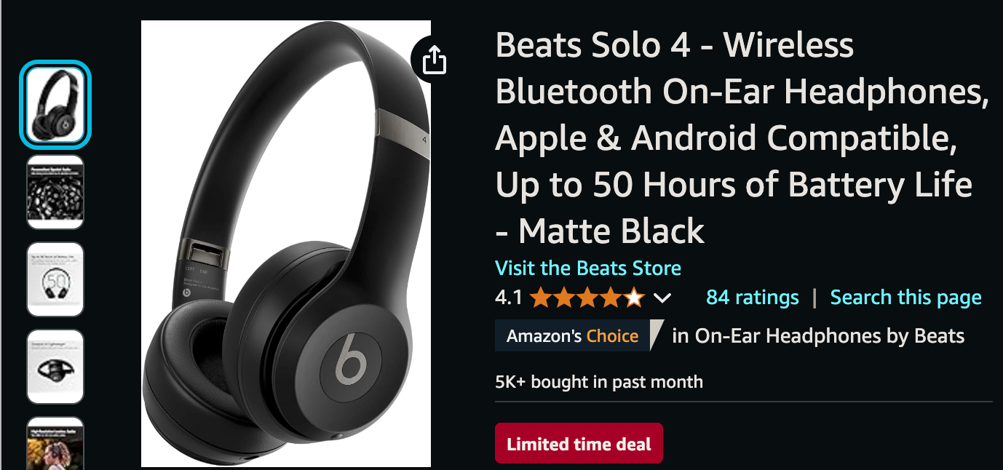Open the Spatial Audio earbuds pattern thumbnail
The height and width of the screenshot is (470, 1003).
point(55,191)
